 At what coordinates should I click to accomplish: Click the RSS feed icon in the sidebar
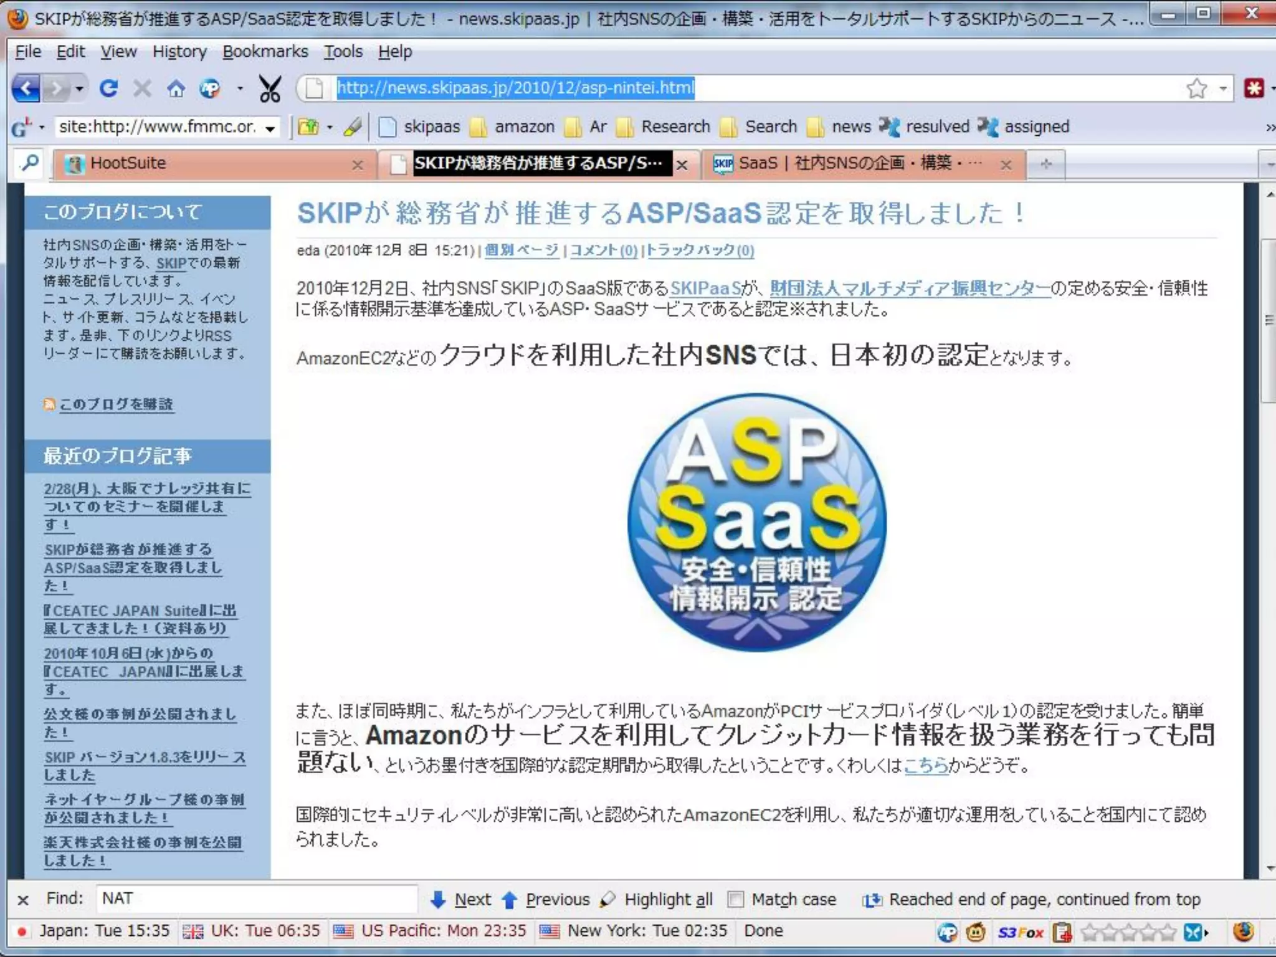pos(49,404)
